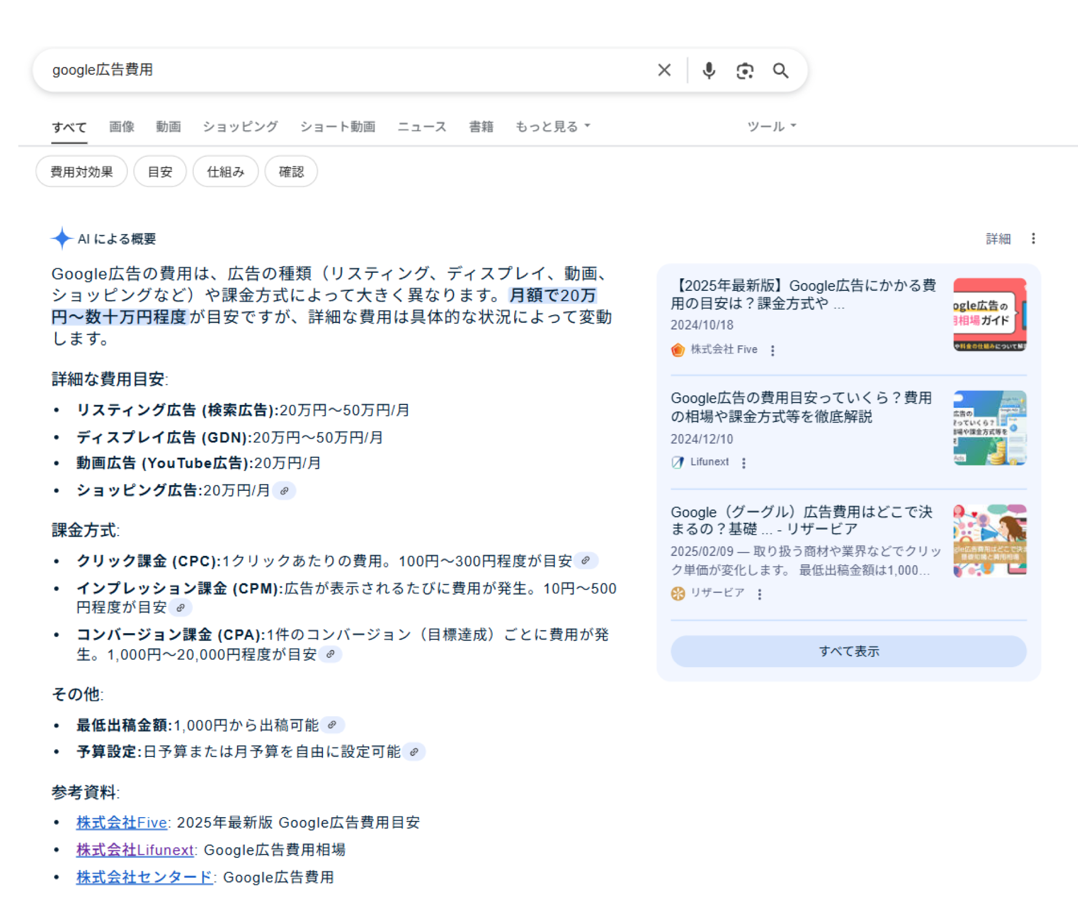Image resolution: width=1078 pixels, height=919 pixels.
Task: Switch to the 画像 tab
Action: pos(122,126)
